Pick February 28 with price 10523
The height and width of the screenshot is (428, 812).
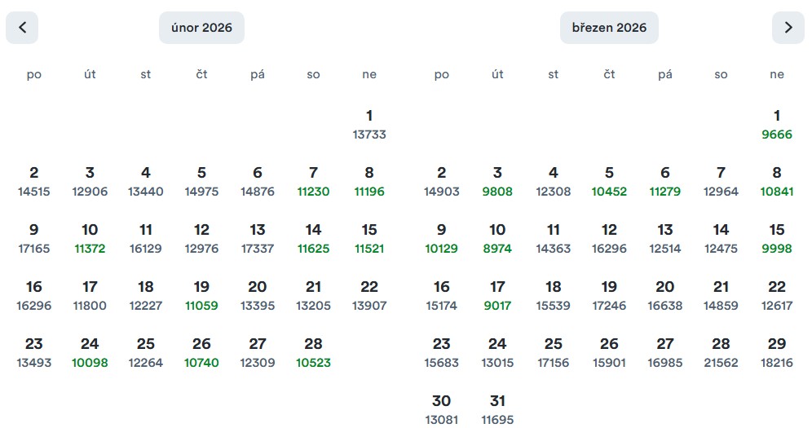(314, 352)
